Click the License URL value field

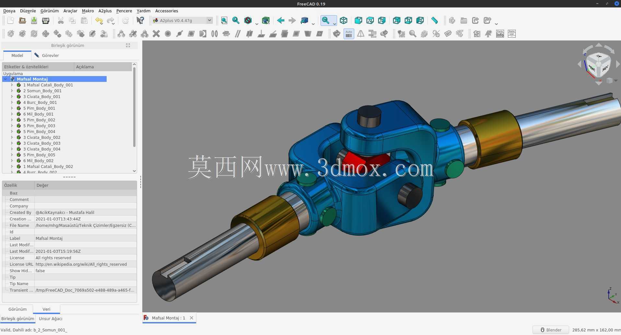point(86,264)
